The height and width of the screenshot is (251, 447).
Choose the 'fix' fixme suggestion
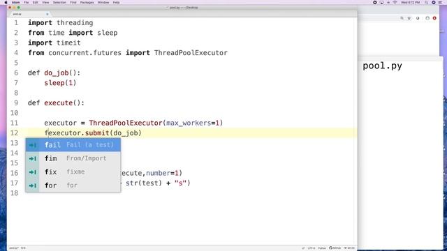(x=73, y=172)
